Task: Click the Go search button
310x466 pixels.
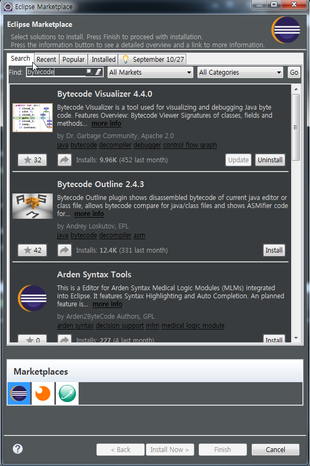Action: 294,72
